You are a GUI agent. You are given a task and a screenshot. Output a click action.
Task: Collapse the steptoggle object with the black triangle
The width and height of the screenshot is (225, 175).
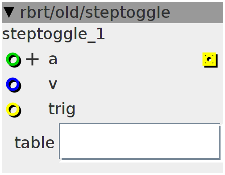coord(9,12)
